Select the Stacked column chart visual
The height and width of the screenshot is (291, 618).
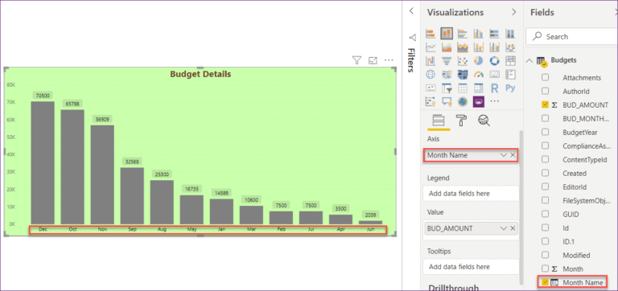point(447,34)
